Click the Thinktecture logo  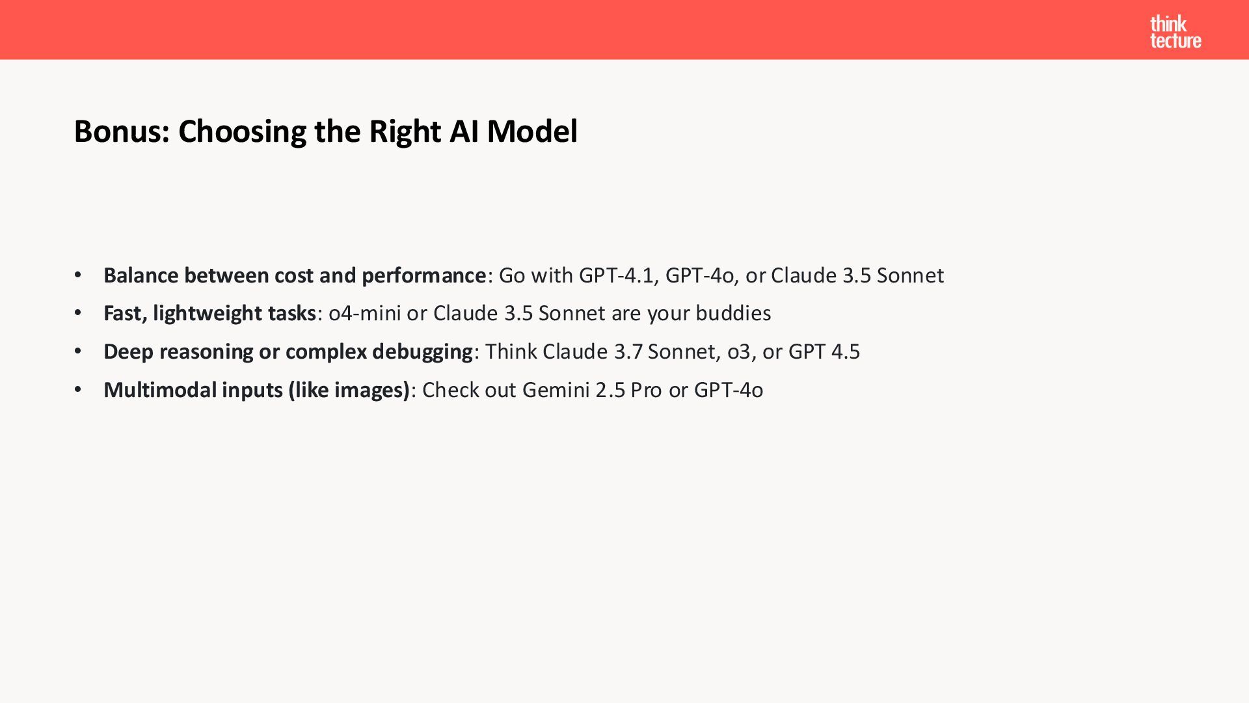1175,32
